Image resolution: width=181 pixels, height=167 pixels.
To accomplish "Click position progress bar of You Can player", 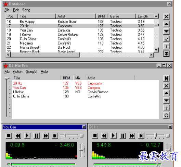I will (x=41, y=164).
